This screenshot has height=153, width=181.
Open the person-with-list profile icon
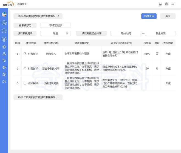point(4,31)
